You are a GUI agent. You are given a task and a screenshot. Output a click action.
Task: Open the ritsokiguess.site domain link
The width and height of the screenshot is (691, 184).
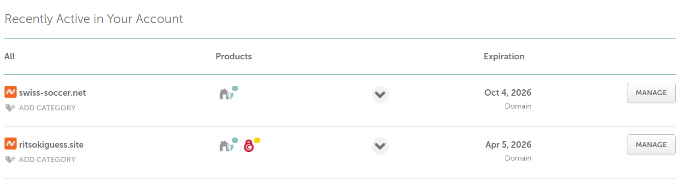pyautogui.click(x=51, y=145)
